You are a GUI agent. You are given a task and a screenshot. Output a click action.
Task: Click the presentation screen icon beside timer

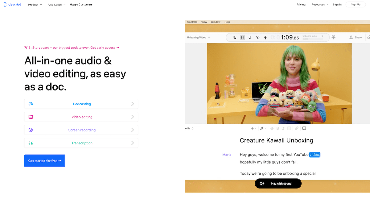pos(333,37)
